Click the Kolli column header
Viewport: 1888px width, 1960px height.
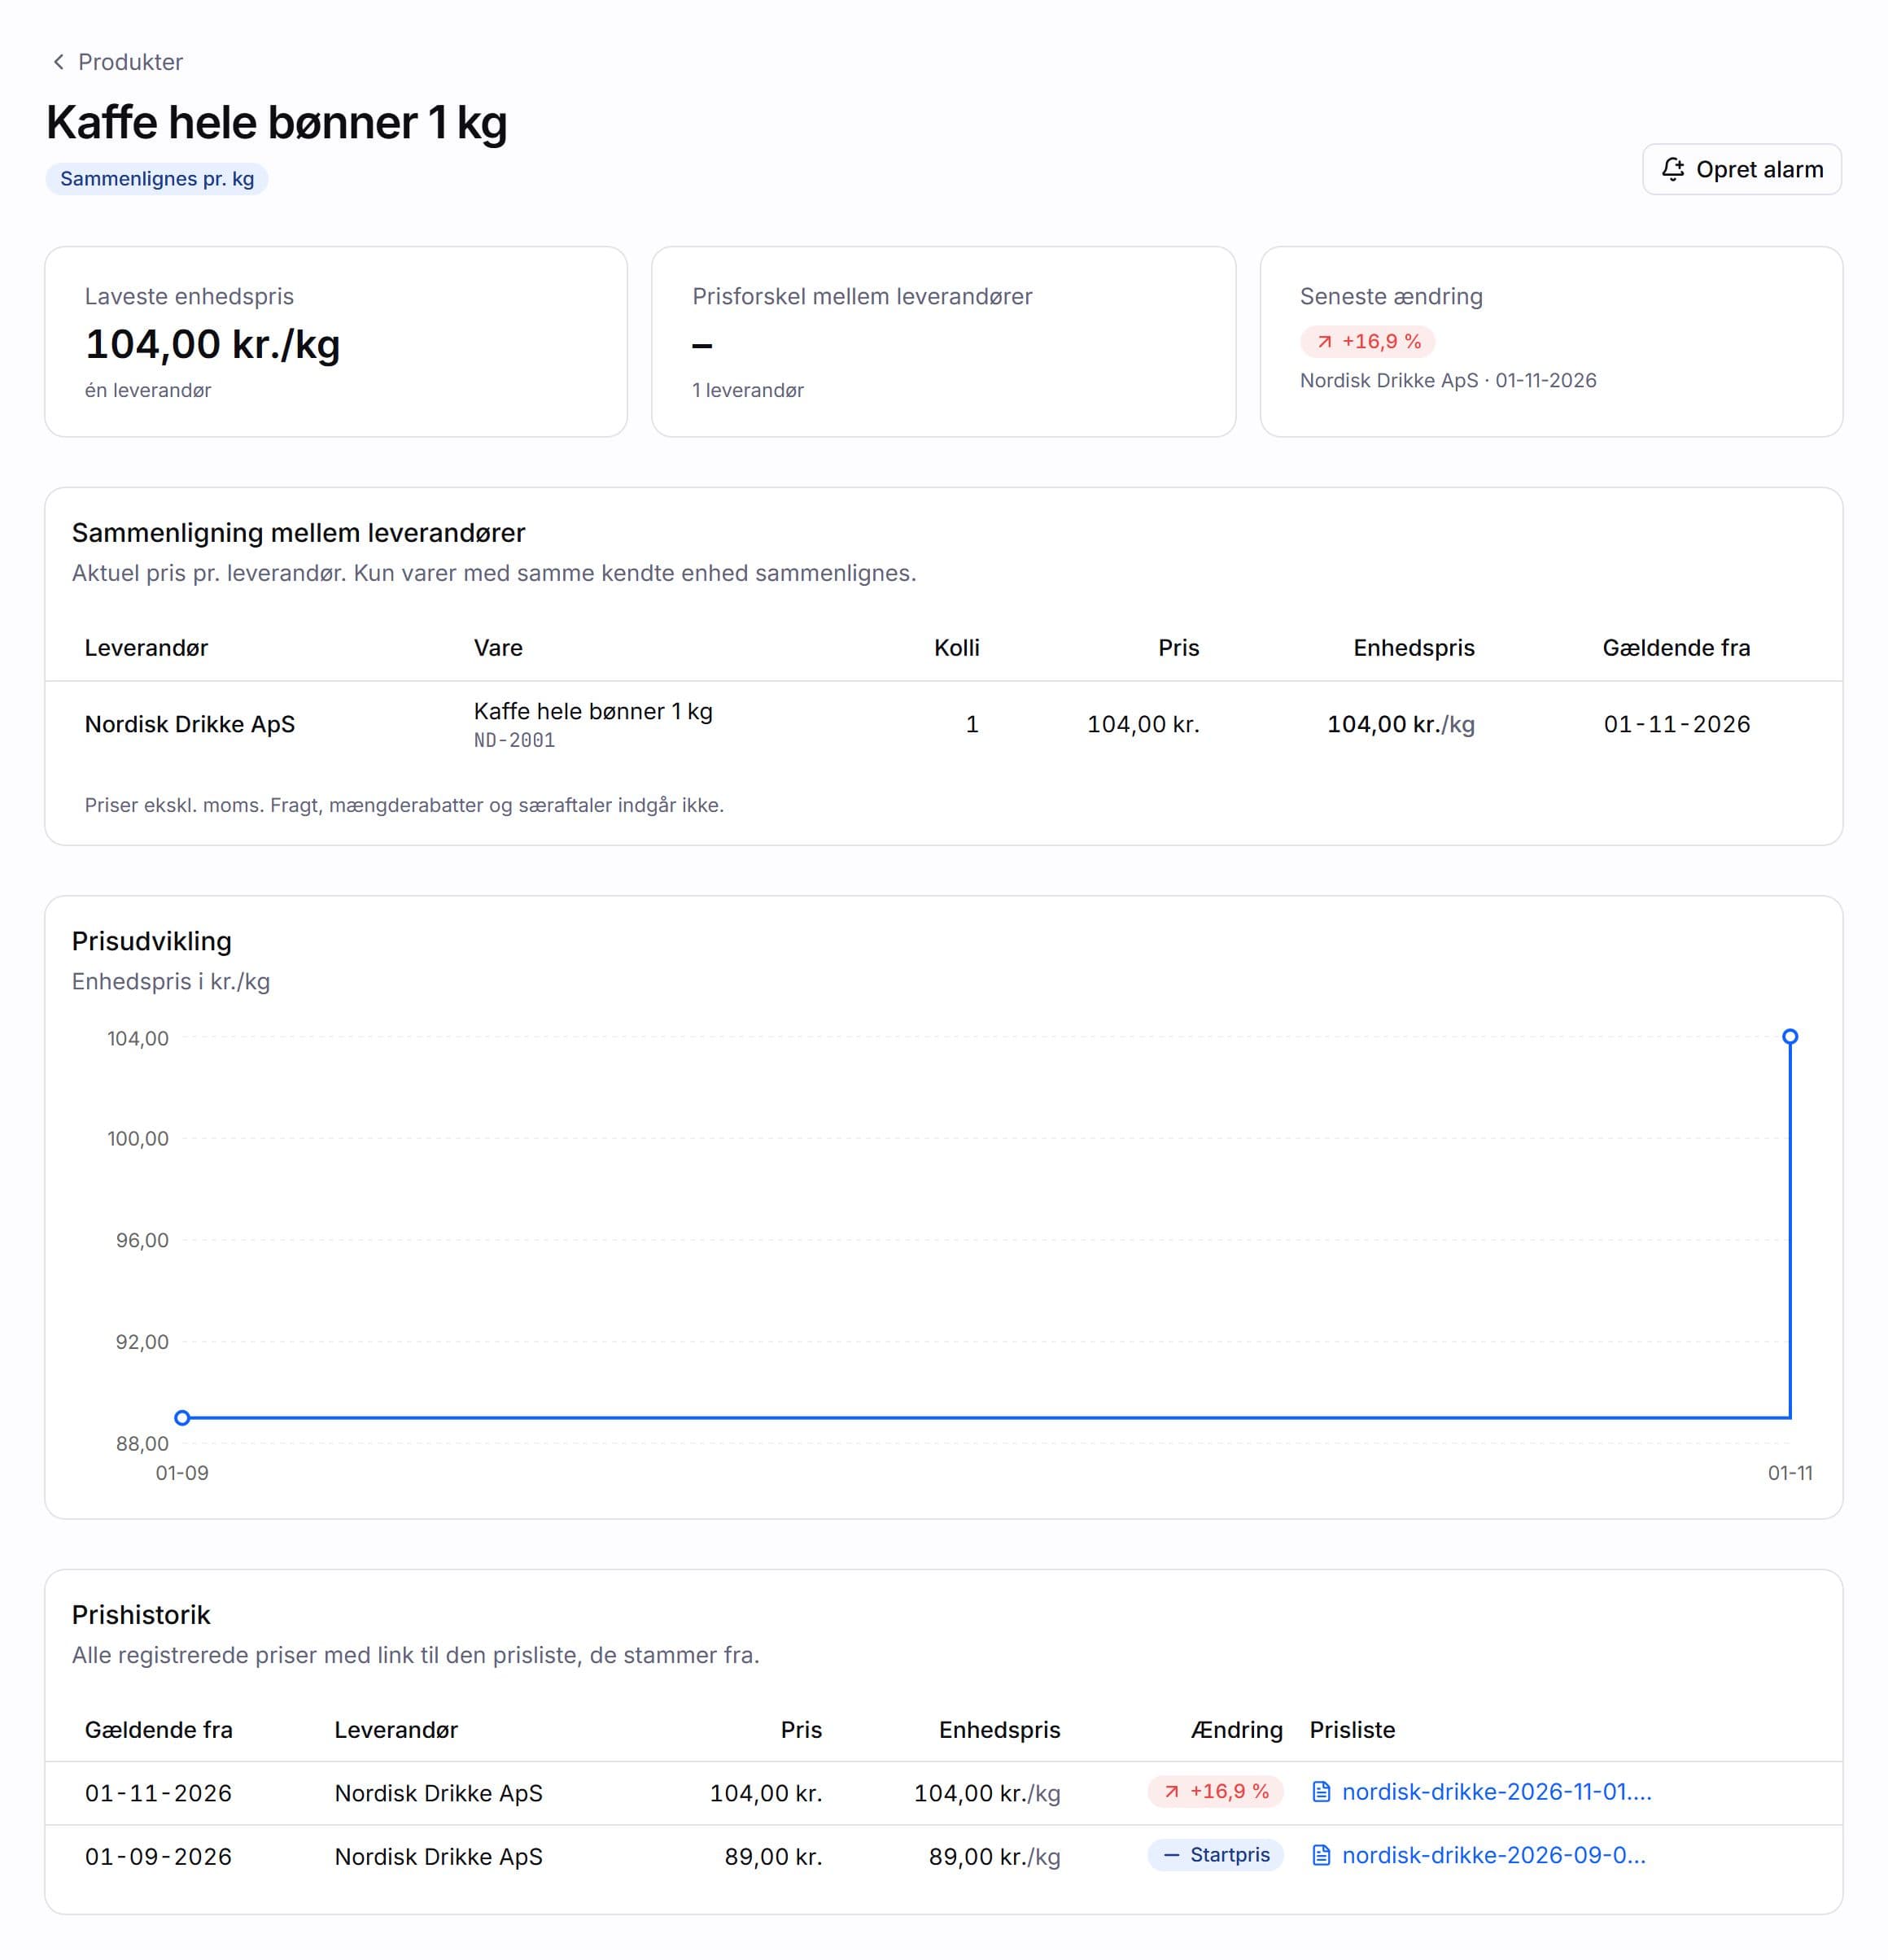coord(956,648)
